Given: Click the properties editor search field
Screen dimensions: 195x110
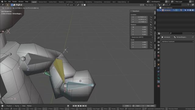Looking at the screenshot, I should [176, 33].
